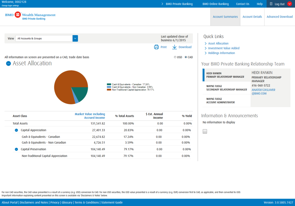The width and height of the screenshot is (295, 206).
Task: Open the Account Details tab
Action: [x=252, y=17]
